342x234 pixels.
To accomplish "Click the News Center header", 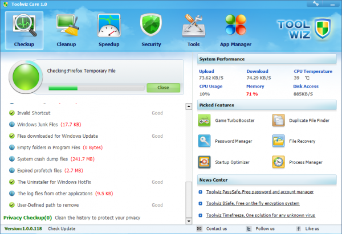I will tap(267, 180).
